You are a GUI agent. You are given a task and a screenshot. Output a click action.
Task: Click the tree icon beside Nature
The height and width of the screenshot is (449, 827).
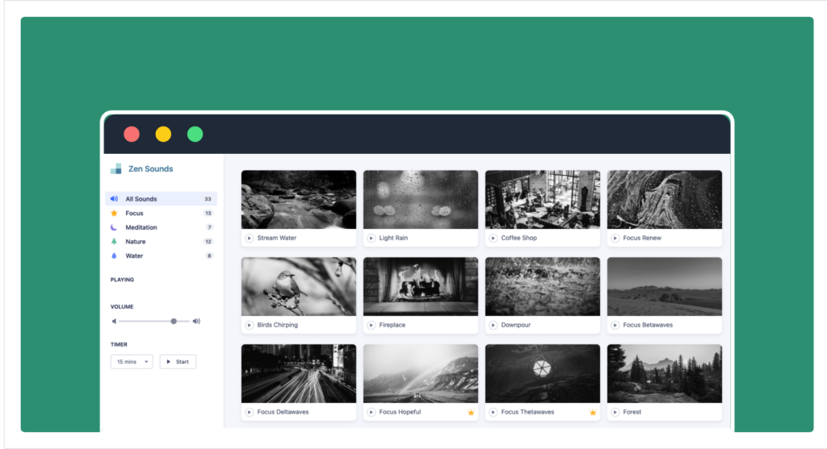114,242
